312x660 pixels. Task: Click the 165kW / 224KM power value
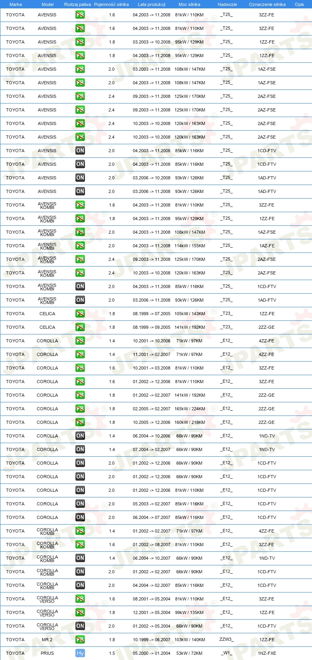pyautogui.click(x=190, y=409)
